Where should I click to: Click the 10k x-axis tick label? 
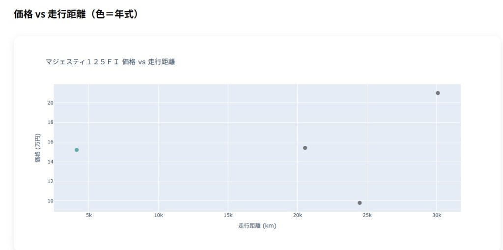(158, 216)
